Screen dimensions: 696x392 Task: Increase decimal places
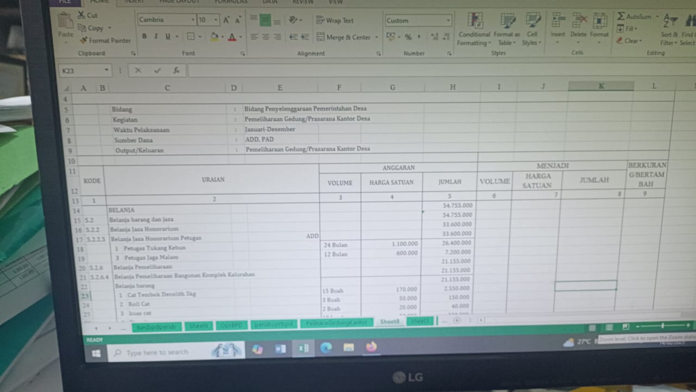[434, 37]
